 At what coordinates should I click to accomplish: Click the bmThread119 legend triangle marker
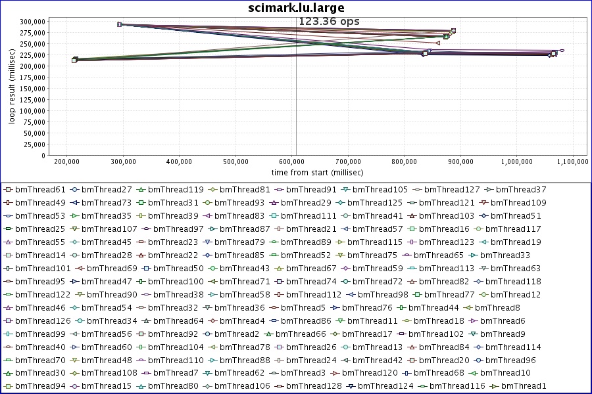(x=141, y=189)
